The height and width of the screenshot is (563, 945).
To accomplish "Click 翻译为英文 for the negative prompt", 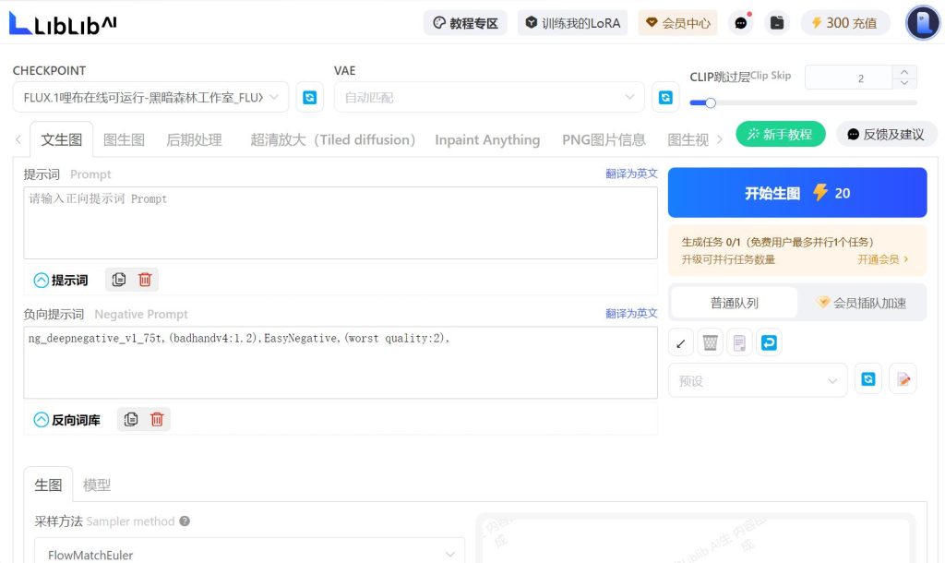I will [x=631, y=314].
